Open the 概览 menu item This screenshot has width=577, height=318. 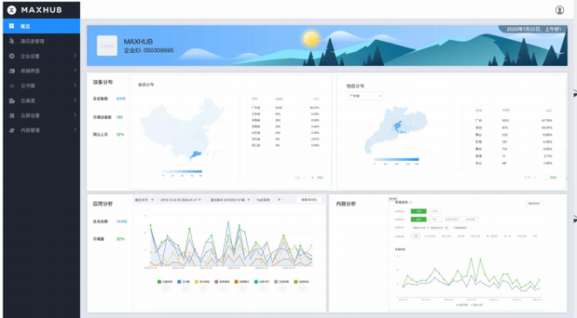42,26
